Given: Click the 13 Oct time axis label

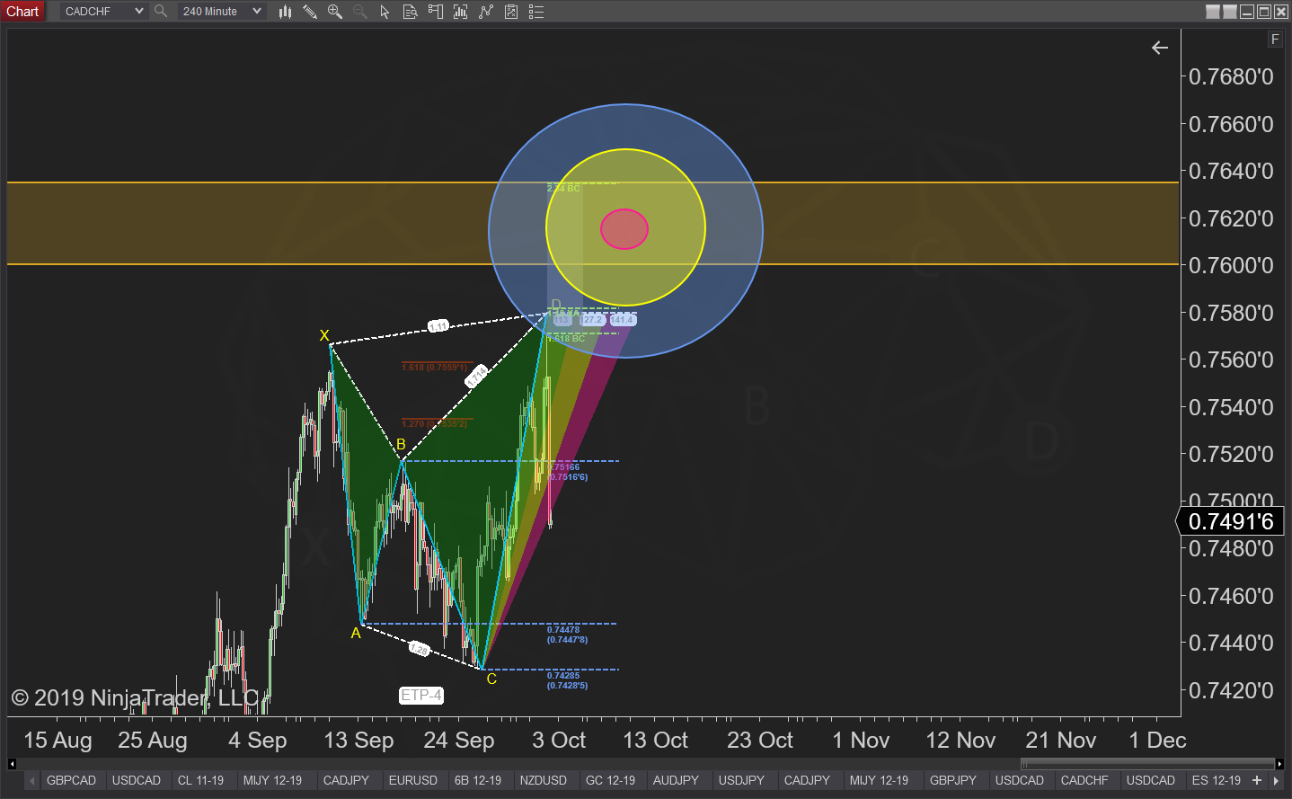Looking at the screenshot, I should [655, 740].
